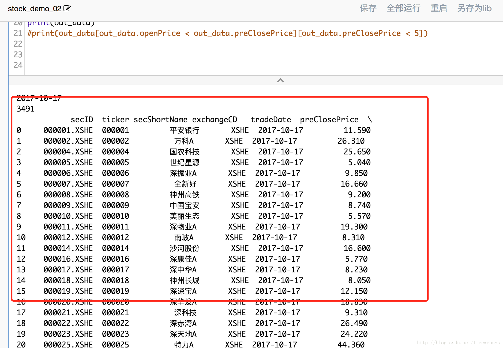The width and height of the screenshot is (503, 348).
Task: Click stock name 平安银行
Action: (185, 130)
